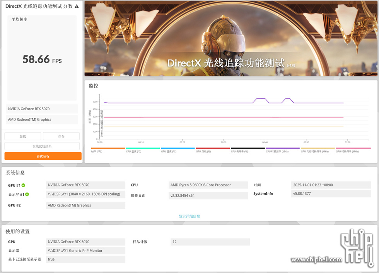Click the warning triangle icon beside the score title
The width and height of the screenshot is (379, 273).
[x=77, y=7]
